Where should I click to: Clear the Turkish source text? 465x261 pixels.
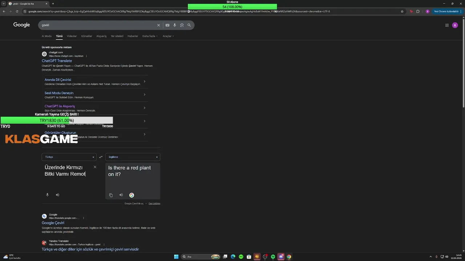pyautogui.click(x=95, y=167)
